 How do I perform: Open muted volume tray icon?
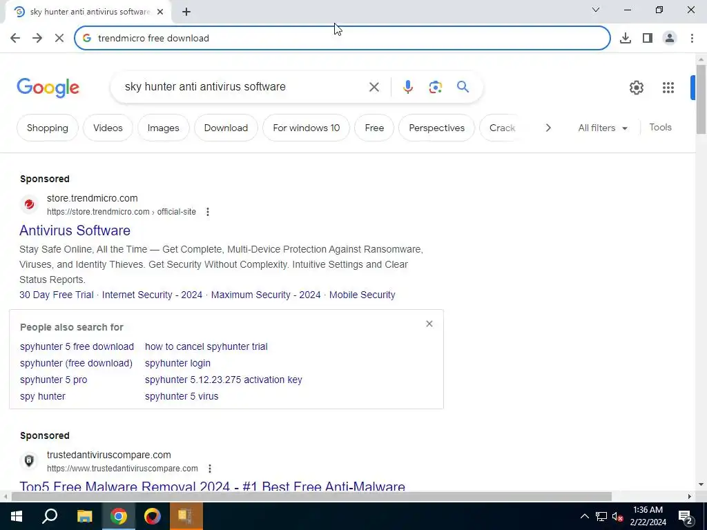click(x=618, y=516)
